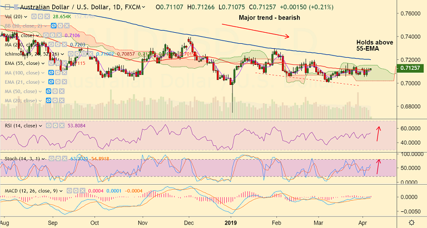Click the 0.74000 price scale level
The width and height of the screenshot is (427, 228).
tap(411, 37)
